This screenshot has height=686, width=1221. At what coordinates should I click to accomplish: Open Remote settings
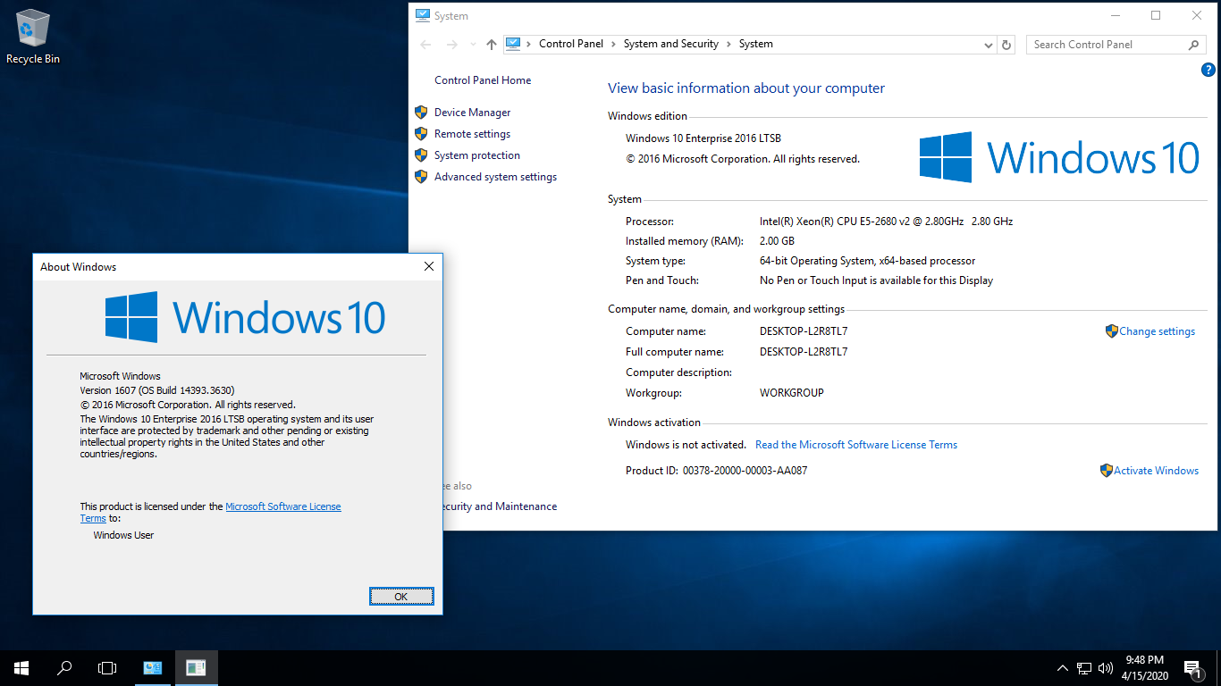[472, 134]
